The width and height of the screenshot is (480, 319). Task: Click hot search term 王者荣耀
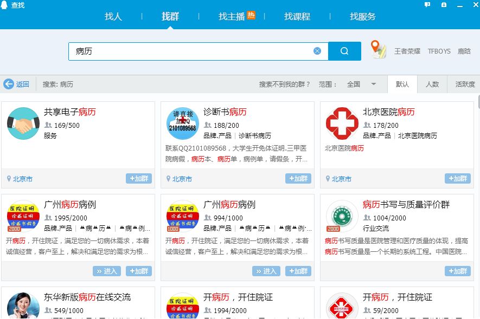pos(407,51)
